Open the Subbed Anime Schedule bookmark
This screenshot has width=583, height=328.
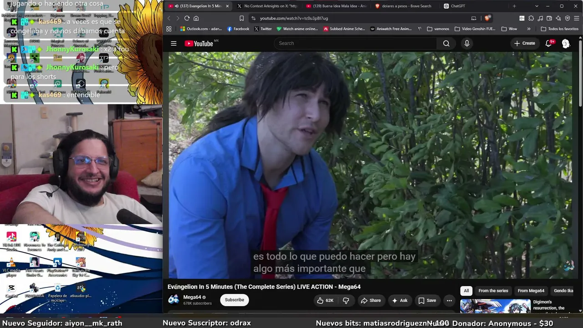coord(344,29)
